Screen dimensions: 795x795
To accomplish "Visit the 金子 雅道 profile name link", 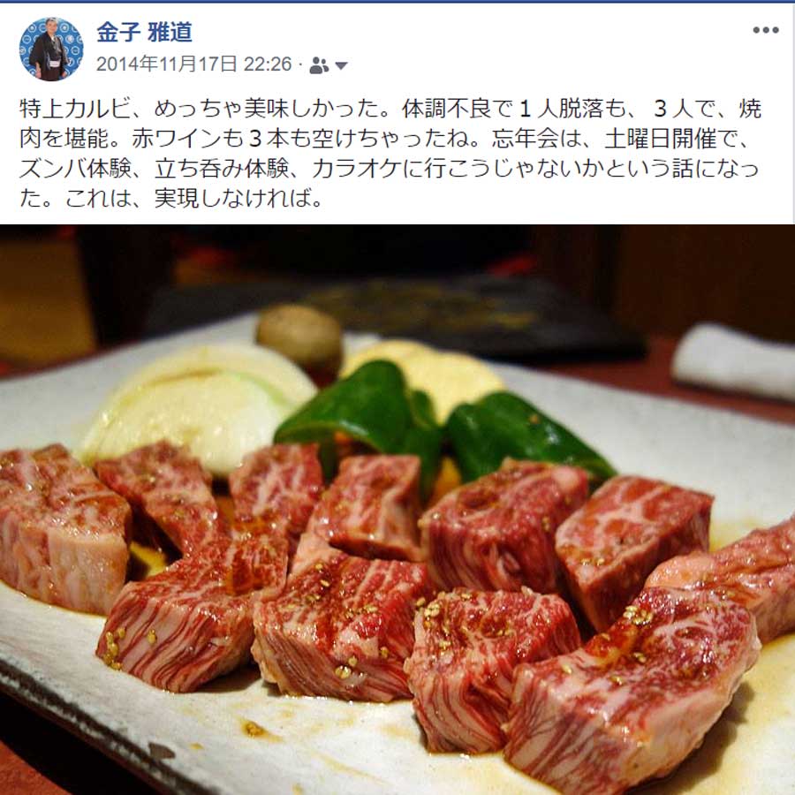I will [145, 32].
